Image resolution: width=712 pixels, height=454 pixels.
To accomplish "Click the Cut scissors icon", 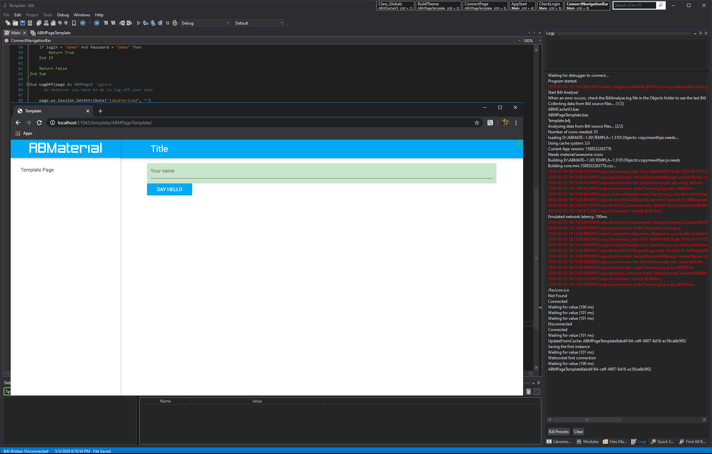I will tap(46, 23).
